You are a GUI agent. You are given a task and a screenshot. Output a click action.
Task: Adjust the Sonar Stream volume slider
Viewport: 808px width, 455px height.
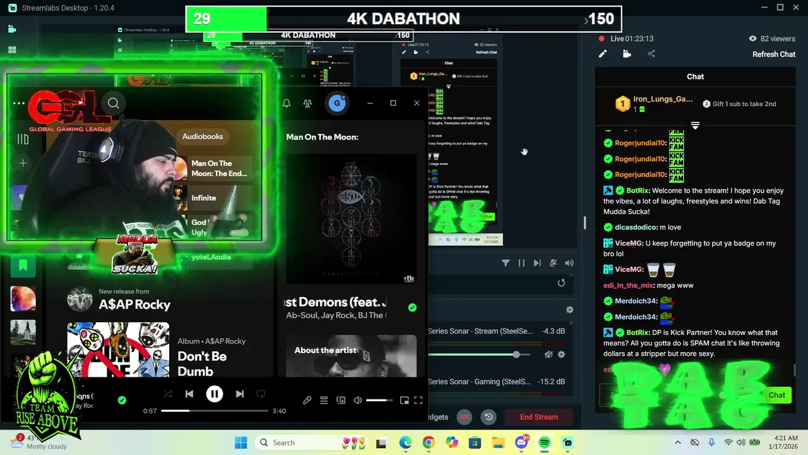pyautogui.click(x=478, y=355)
